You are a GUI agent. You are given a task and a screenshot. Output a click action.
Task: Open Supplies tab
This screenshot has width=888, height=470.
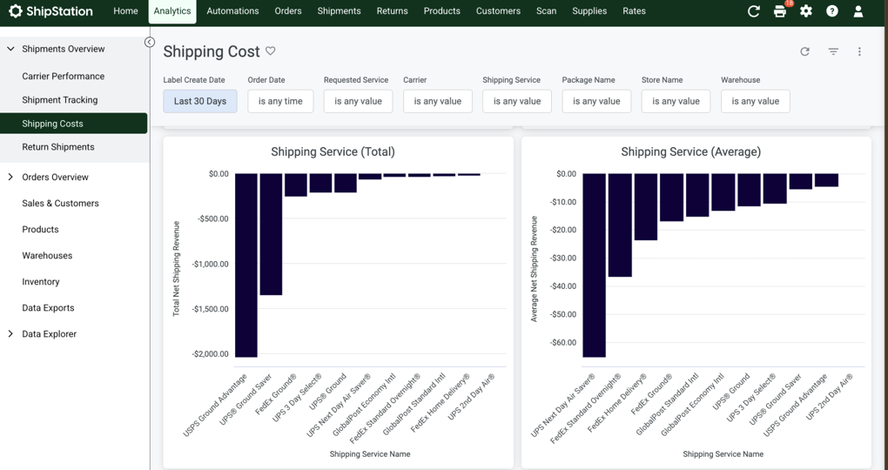click(589, 10)
